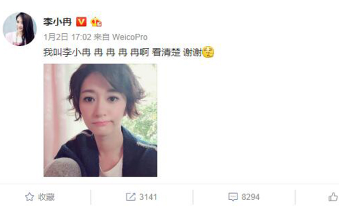Enlarge the short-haired woman selfie photo

(100, 120)
